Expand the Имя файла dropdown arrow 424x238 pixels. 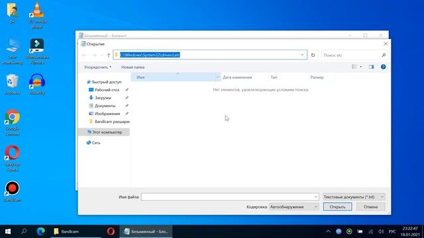(x=316, y=197)
